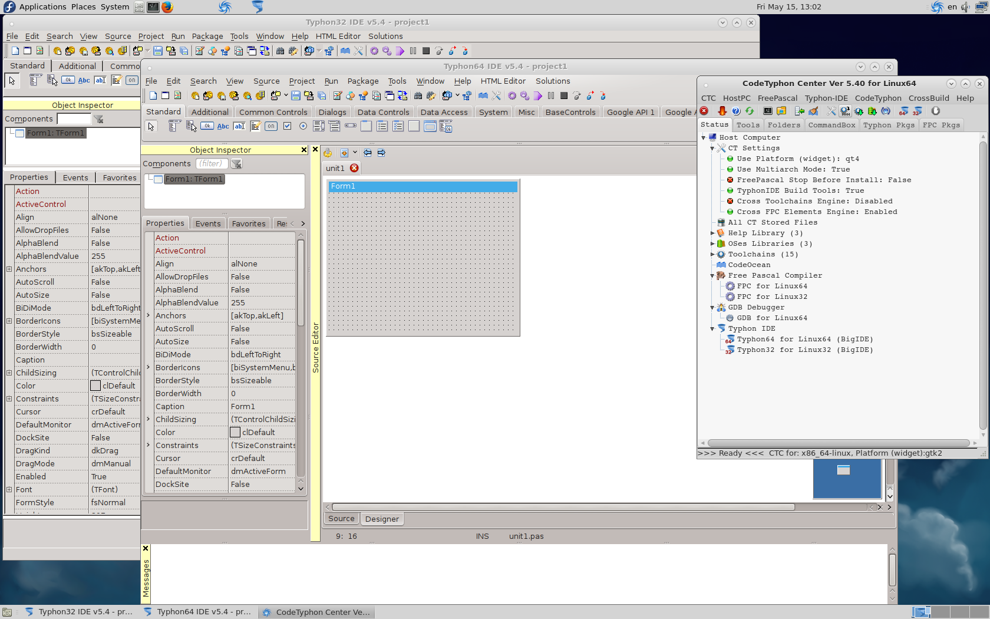This screenshot has height=619, width=990.
Task: Expand OSes Libraries (3) node
Action: [x=712, y=243]
